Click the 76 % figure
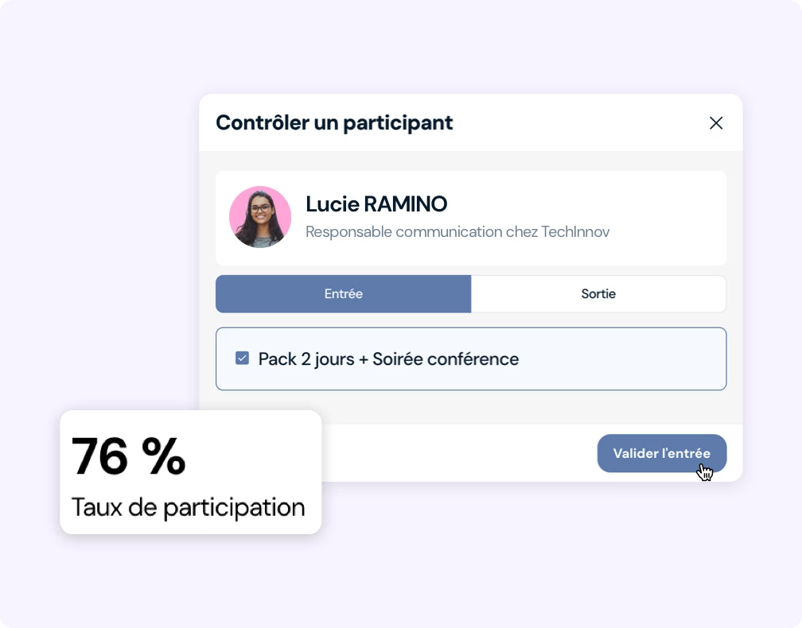 click(129, 456)
